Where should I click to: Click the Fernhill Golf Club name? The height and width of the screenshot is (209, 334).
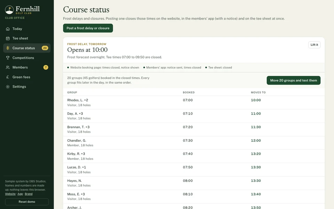click(x=27, y=10)
